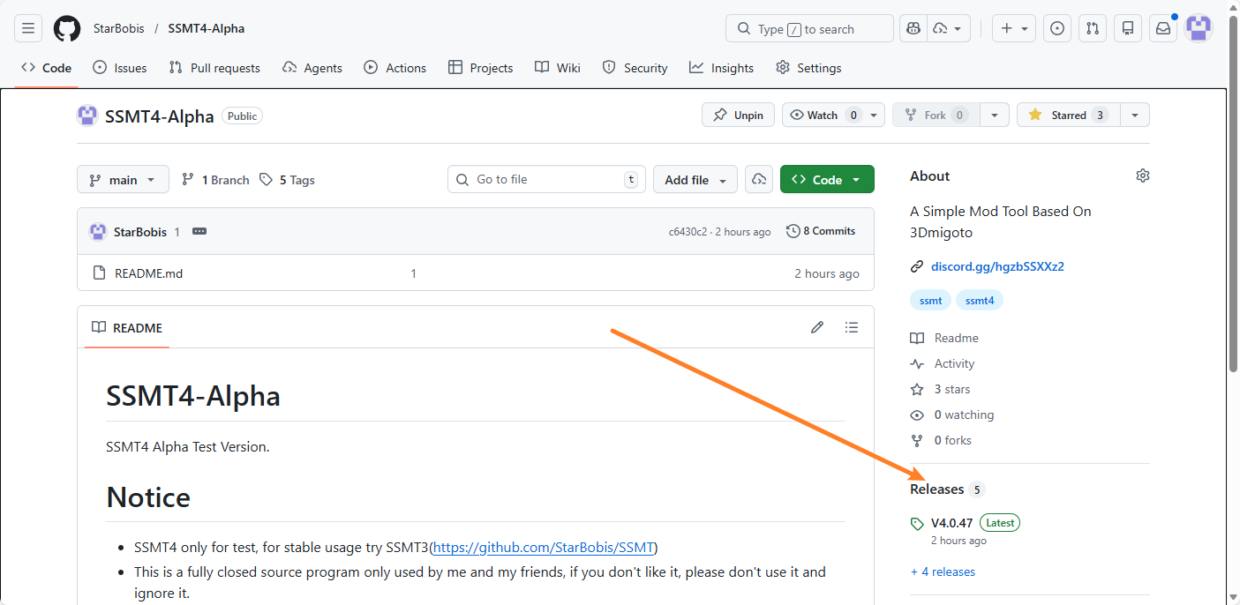
Task: Open the user profile avatar menu
Action: click(1199, 28)
